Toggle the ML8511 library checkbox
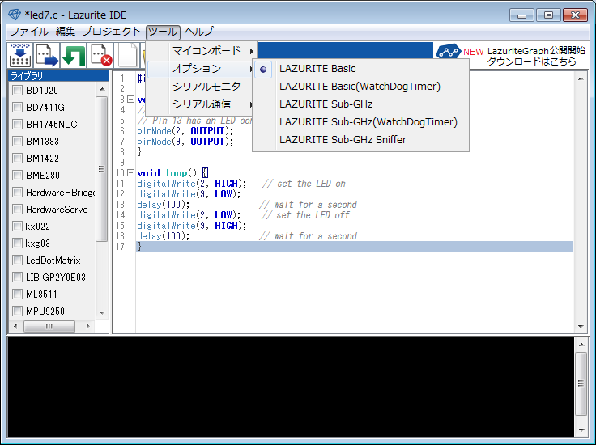Screen dimensions: 596x445 point(17,295)
